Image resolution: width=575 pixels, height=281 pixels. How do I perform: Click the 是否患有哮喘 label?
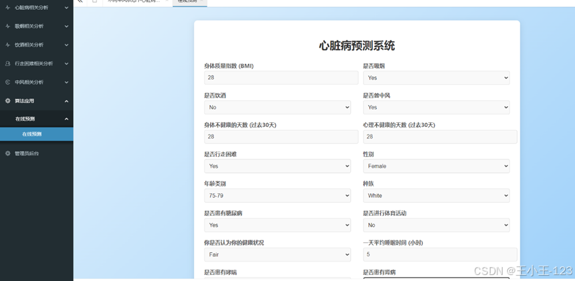click(221, 272)
